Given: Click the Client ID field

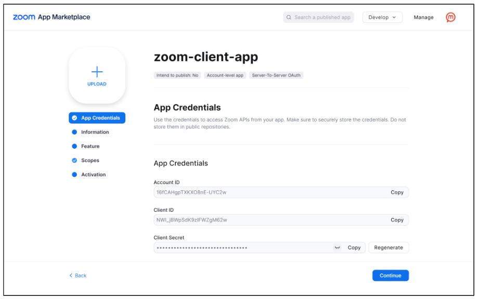Looking at the screenshot, I should (281, 220).
